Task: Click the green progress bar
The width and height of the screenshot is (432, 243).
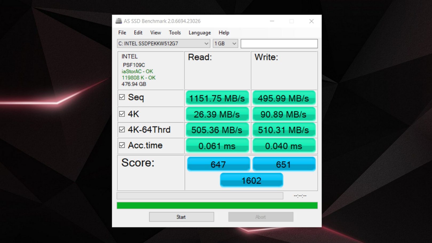Action: click(217, 205)
